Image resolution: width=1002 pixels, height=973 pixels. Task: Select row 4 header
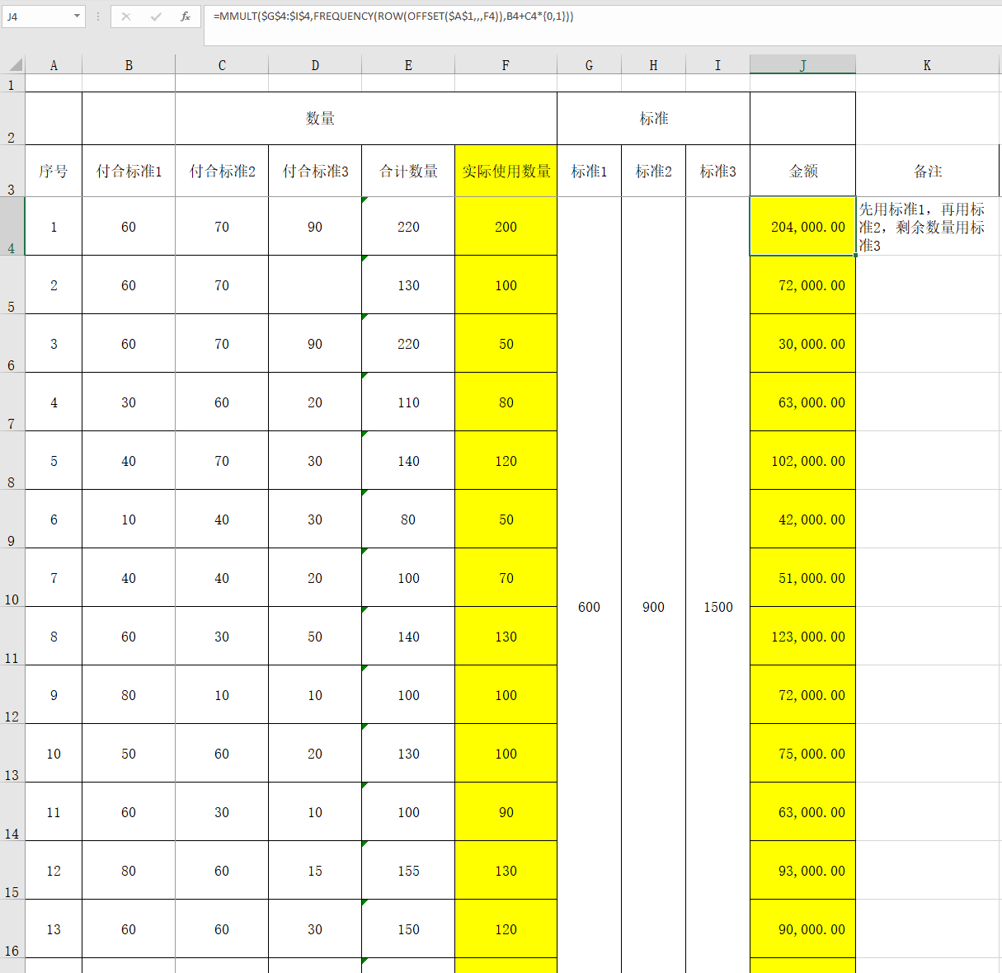coord(12,226)
